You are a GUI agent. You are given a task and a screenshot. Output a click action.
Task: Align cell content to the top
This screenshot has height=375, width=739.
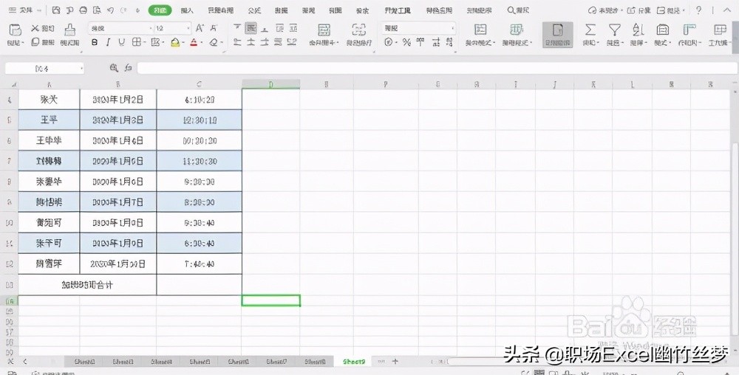click(x=237, y=28)
